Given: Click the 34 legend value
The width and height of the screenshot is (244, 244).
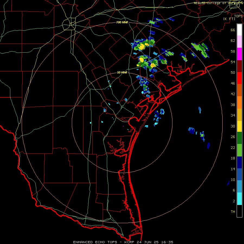Looking at the screenshot, I should pyautogui.click(x=233, y=115).
